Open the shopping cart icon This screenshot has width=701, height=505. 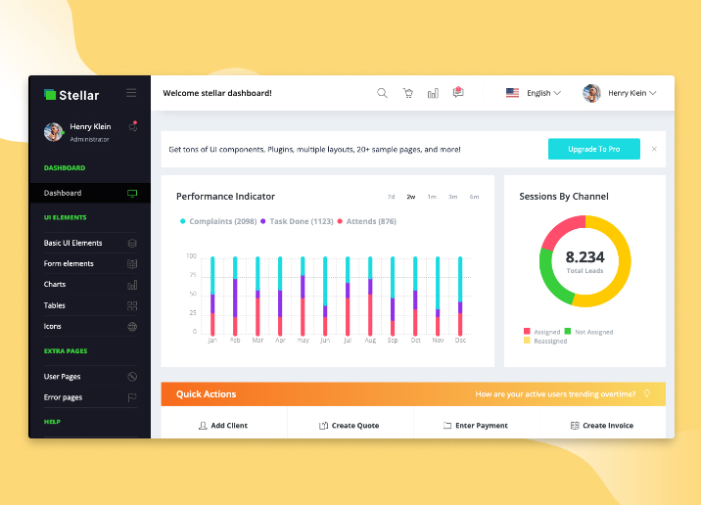coord(407,93)
